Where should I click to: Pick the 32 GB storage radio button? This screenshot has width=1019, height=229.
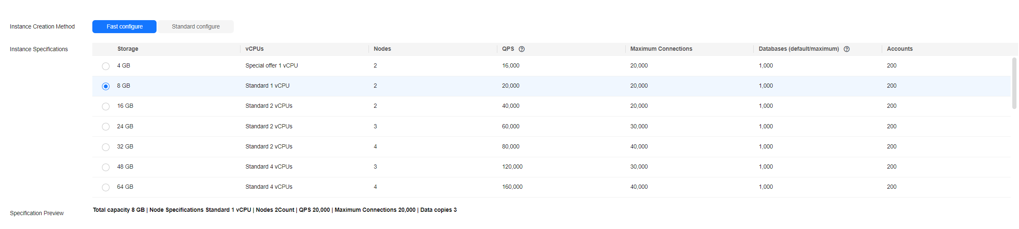pyautogui.click(x=106, y=147)
